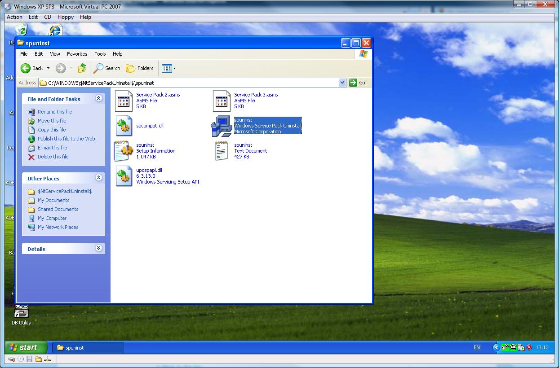The width and height of the screenshot is (559, 368).
Task: Select the updspapi.dll file icon
Action: pos(124,176)
